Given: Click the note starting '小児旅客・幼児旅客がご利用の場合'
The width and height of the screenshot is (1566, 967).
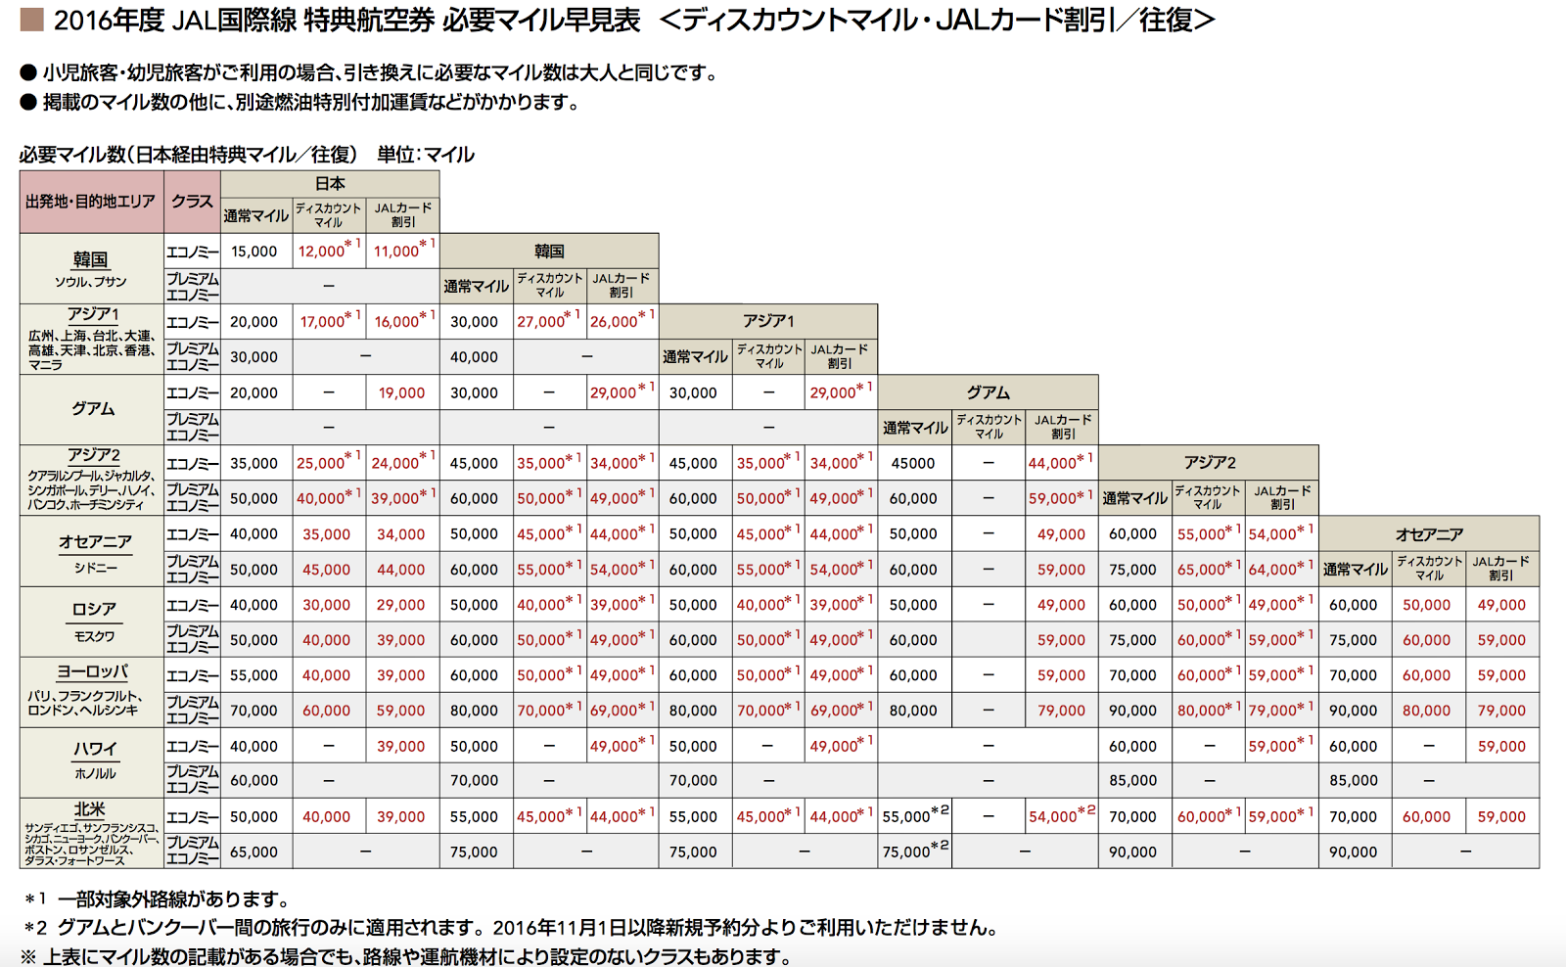Looking at the screenshot, I should [x=380, y=73].
